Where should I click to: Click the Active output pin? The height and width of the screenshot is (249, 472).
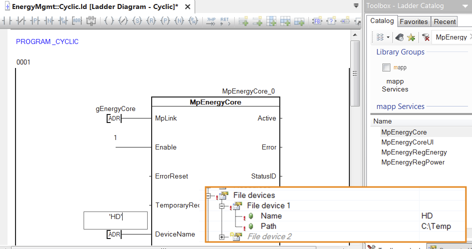(267, 118)
